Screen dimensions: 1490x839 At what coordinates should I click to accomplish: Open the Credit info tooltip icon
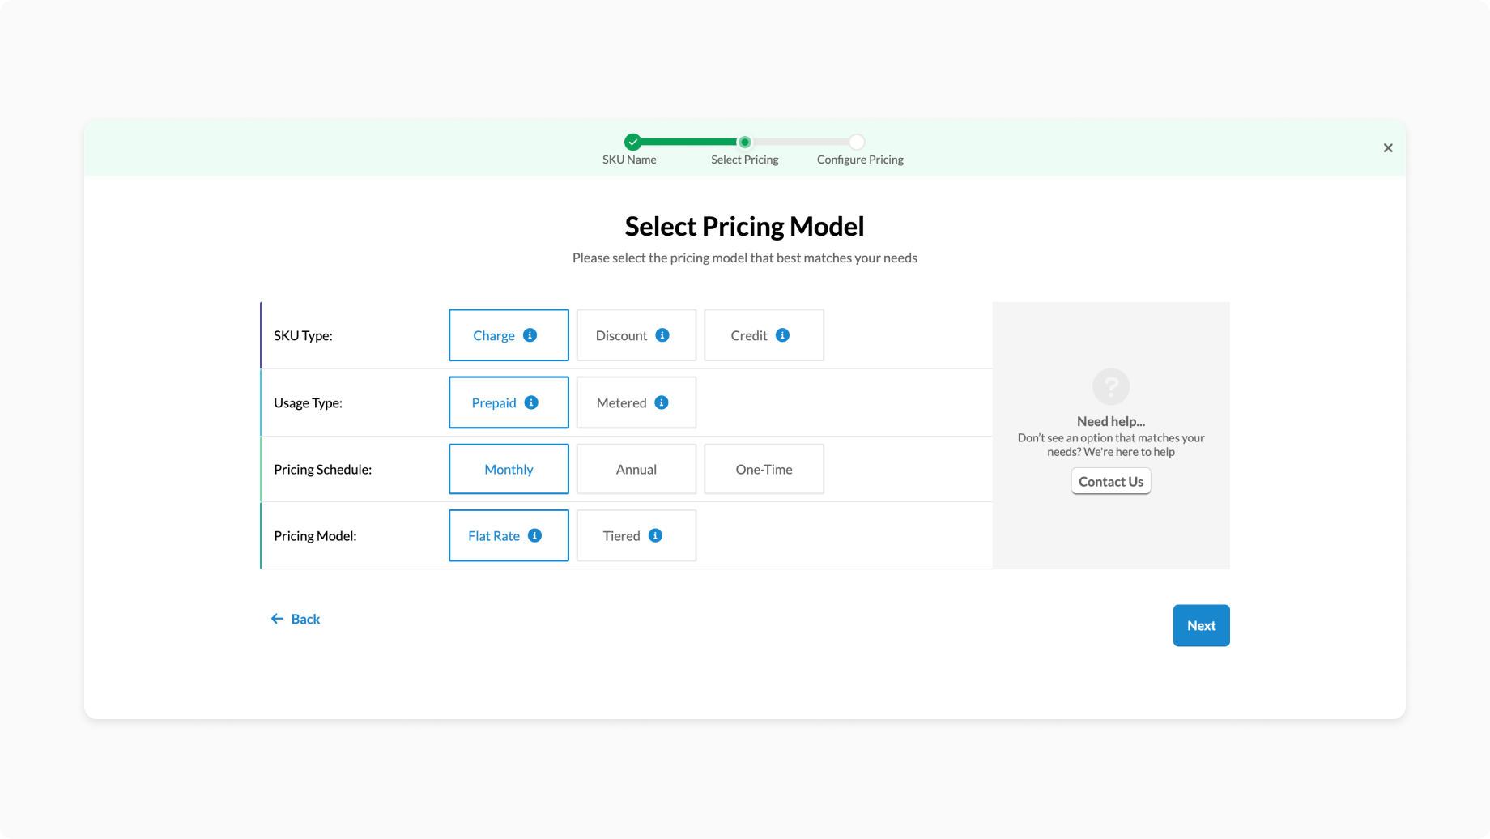coord(782,335)
